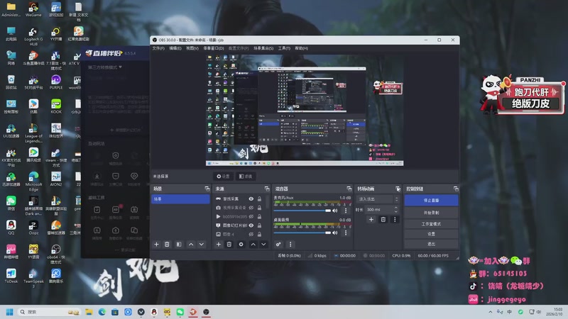Open the Scene Collection menu

pos(263,48)
